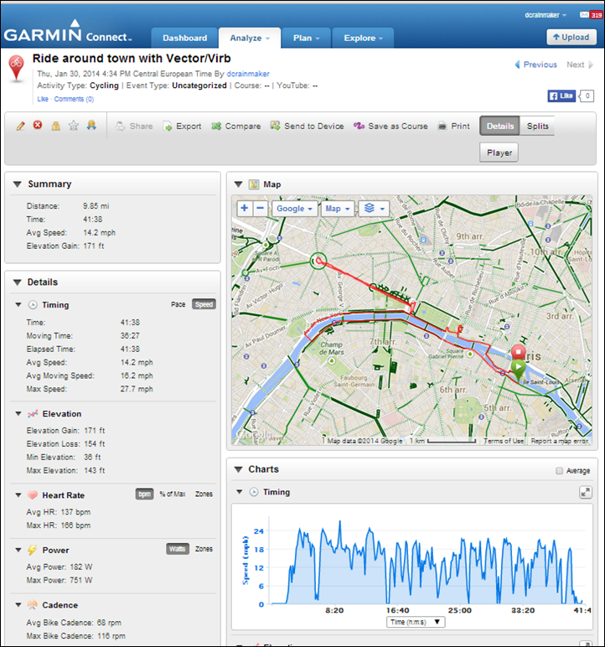The height and width of the screenshot is (647, 605).
Task: Click the Map panel icon
Action: point(254,184)
